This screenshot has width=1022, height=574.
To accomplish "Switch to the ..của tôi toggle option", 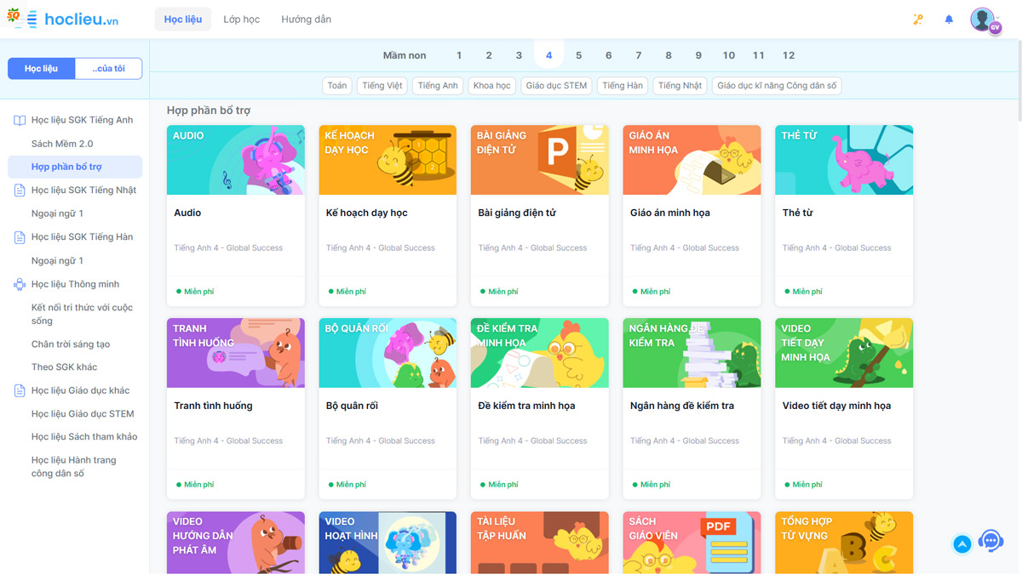I will (108, 68).
